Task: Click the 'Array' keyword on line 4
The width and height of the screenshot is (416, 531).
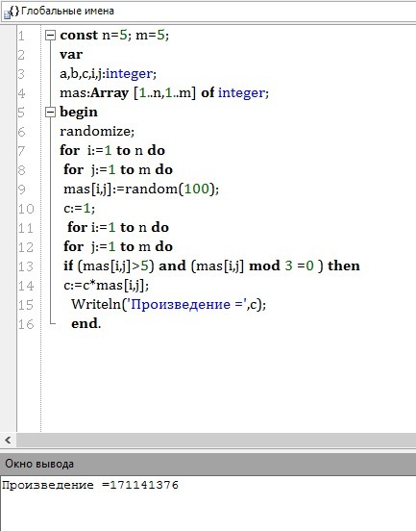Action: point(110,93)
